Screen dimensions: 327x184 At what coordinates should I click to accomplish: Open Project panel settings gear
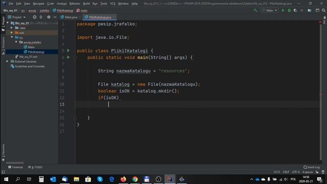click(49, 17)
